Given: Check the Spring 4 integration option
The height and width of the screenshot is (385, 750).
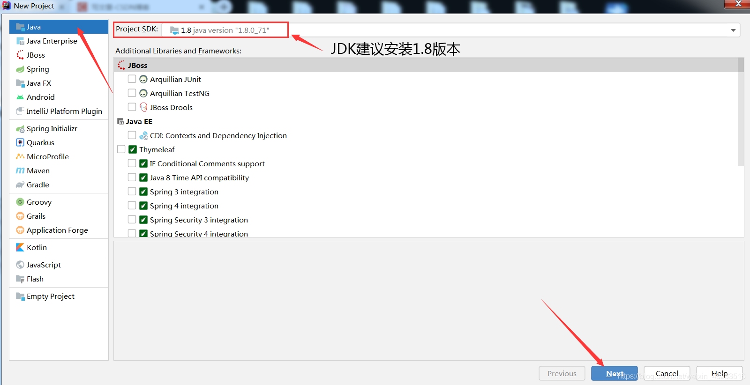Looking at the screenshot, I should [x=132, y=206].
